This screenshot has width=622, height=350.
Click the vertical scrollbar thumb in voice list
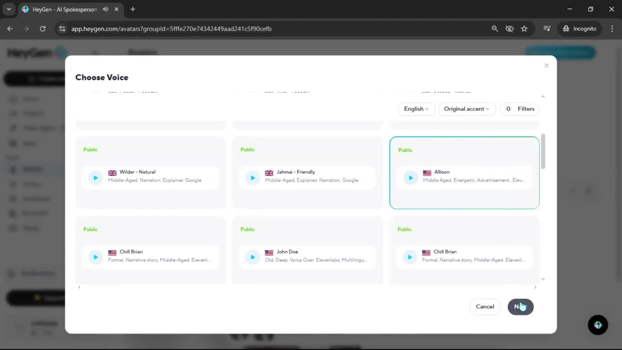click(543, 151)
